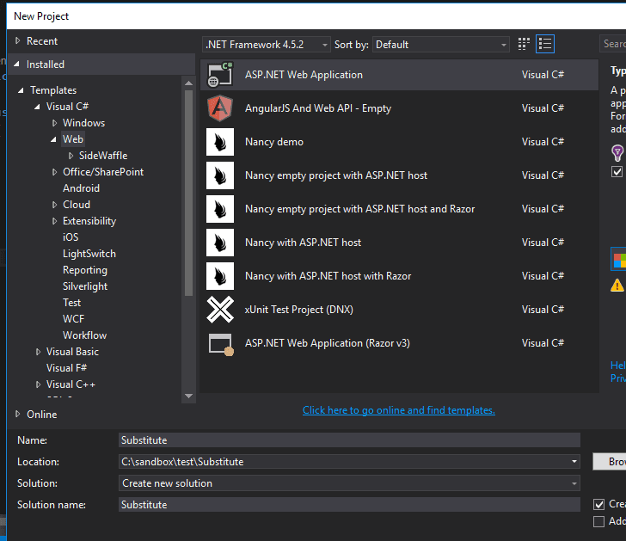Select the ASP.NET Web Application template icon
Viewport: 626px width, 541px height.
(220, 75)
